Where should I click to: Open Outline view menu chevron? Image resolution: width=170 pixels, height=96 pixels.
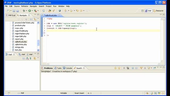pyautogui.click(x=38, y=58)
